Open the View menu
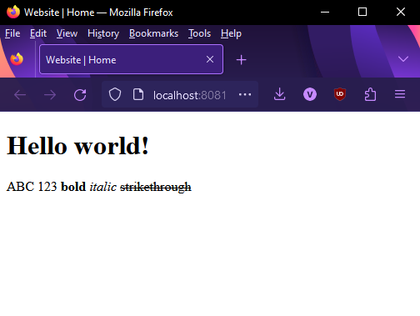Image resolution: width=420 pixels, height=316 pixels. click(x=67, y=33)
